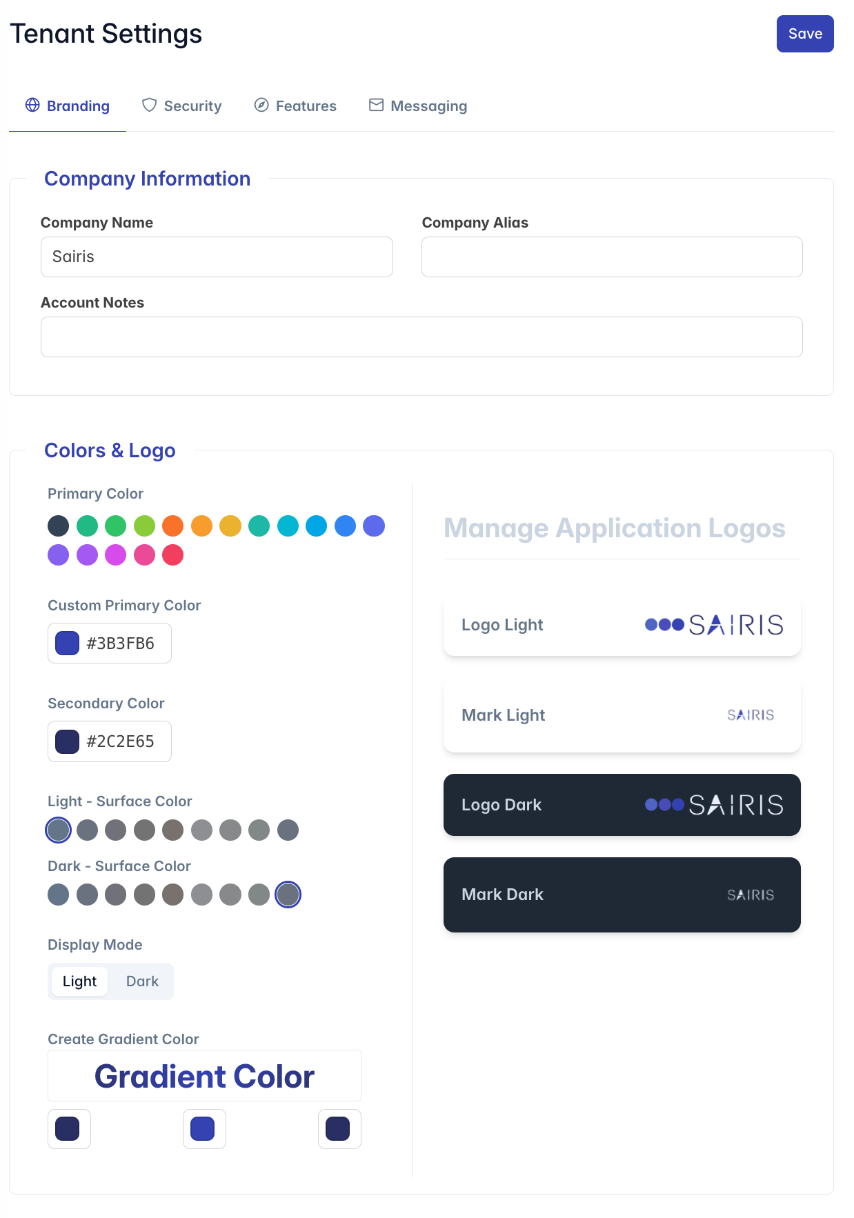
Task: Open the Mark Light upload card
Action: (x=622, y=715)
